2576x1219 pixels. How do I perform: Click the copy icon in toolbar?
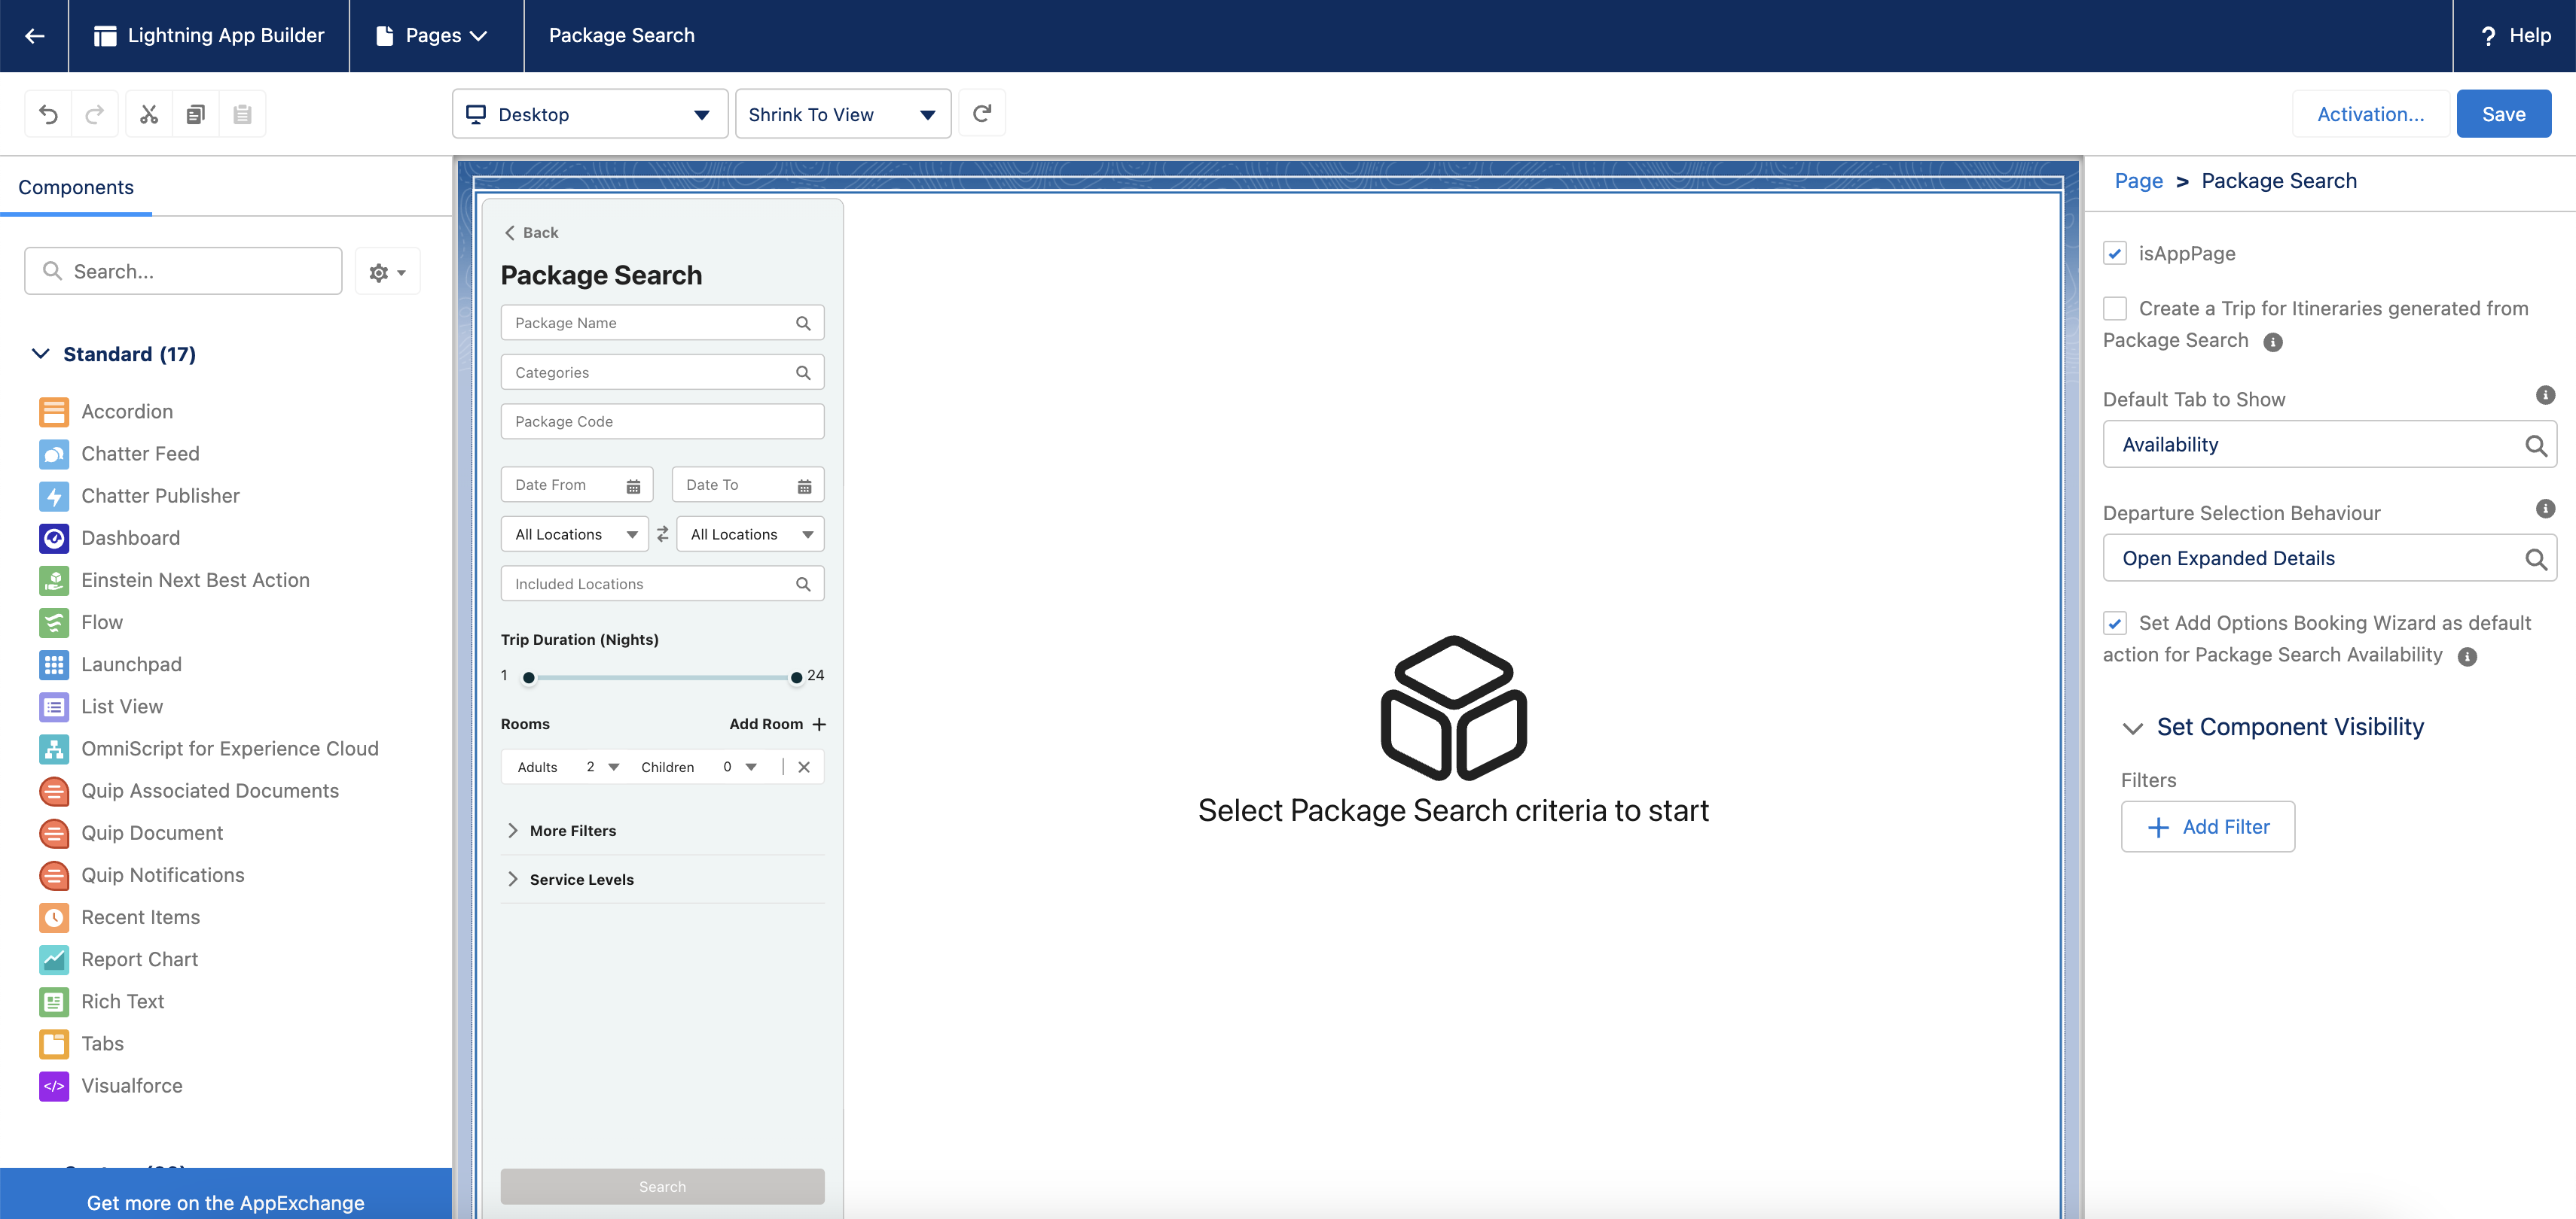point(196,114)
